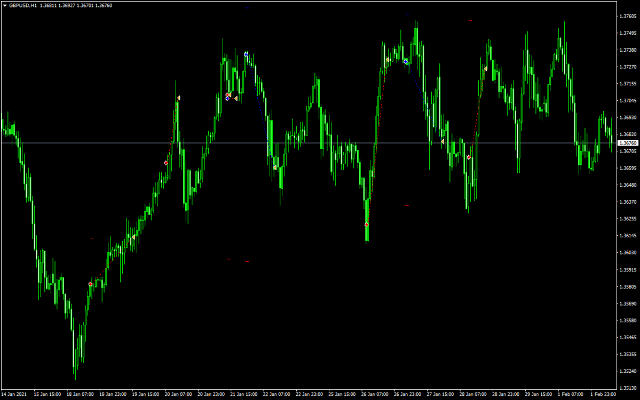Click the 26 Jan 07:00 time label
Screen dimensions: 640x400
375,394
